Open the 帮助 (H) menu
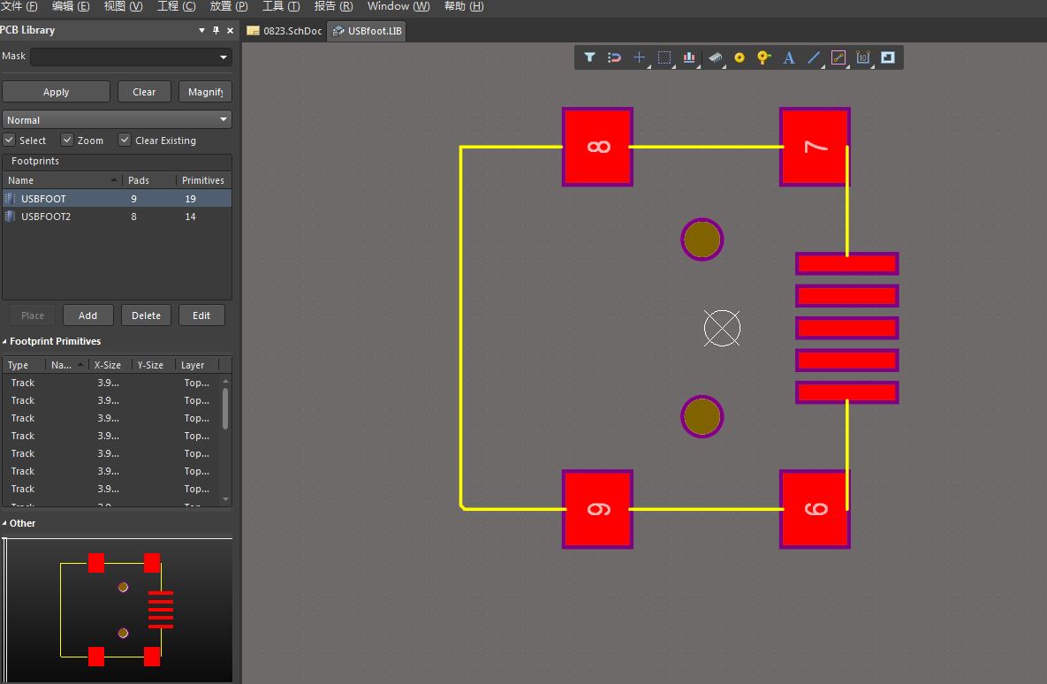The image size is (1047, 684). click(464, 6)
